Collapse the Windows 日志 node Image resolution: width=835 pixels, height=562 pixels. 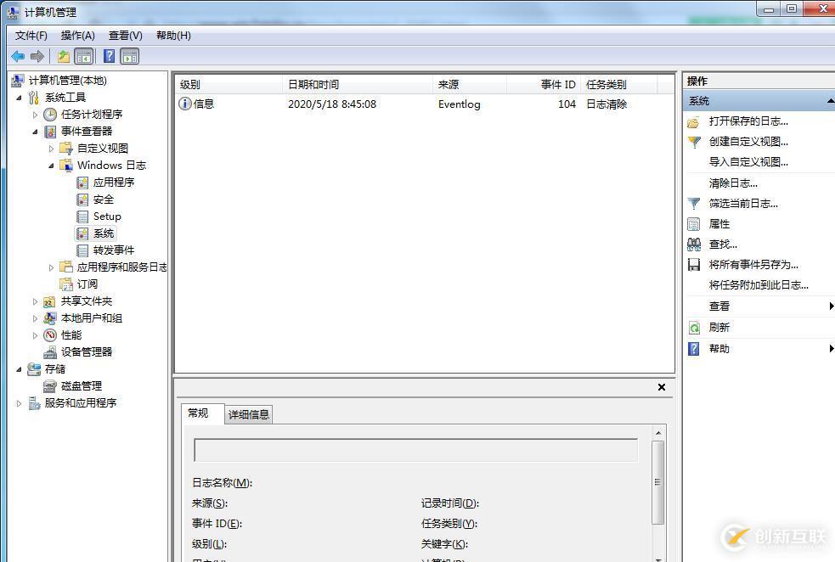pos(52,166)
